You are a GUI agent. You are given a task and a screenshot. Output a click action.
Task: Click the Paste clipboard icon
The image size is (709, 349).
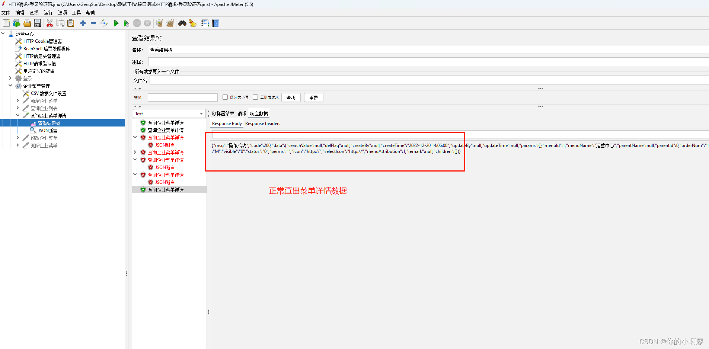click(x=71, y=23)
